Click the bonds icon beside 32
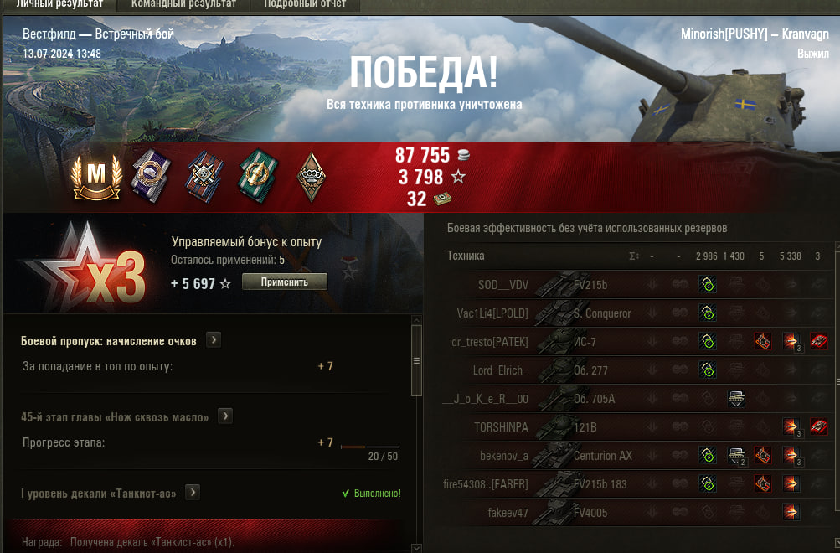Image resolution: width=840 pixels, height=553 pixels. point(442,199)
